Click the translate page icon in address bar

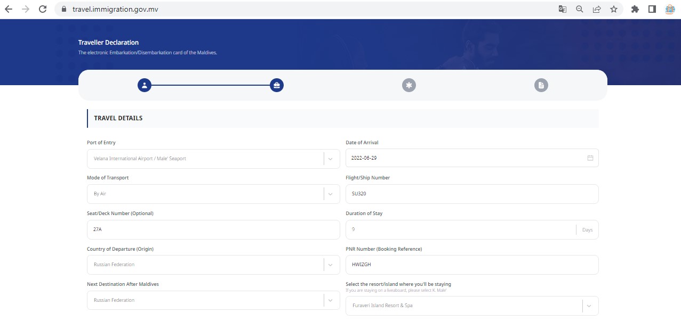(563, 9)
